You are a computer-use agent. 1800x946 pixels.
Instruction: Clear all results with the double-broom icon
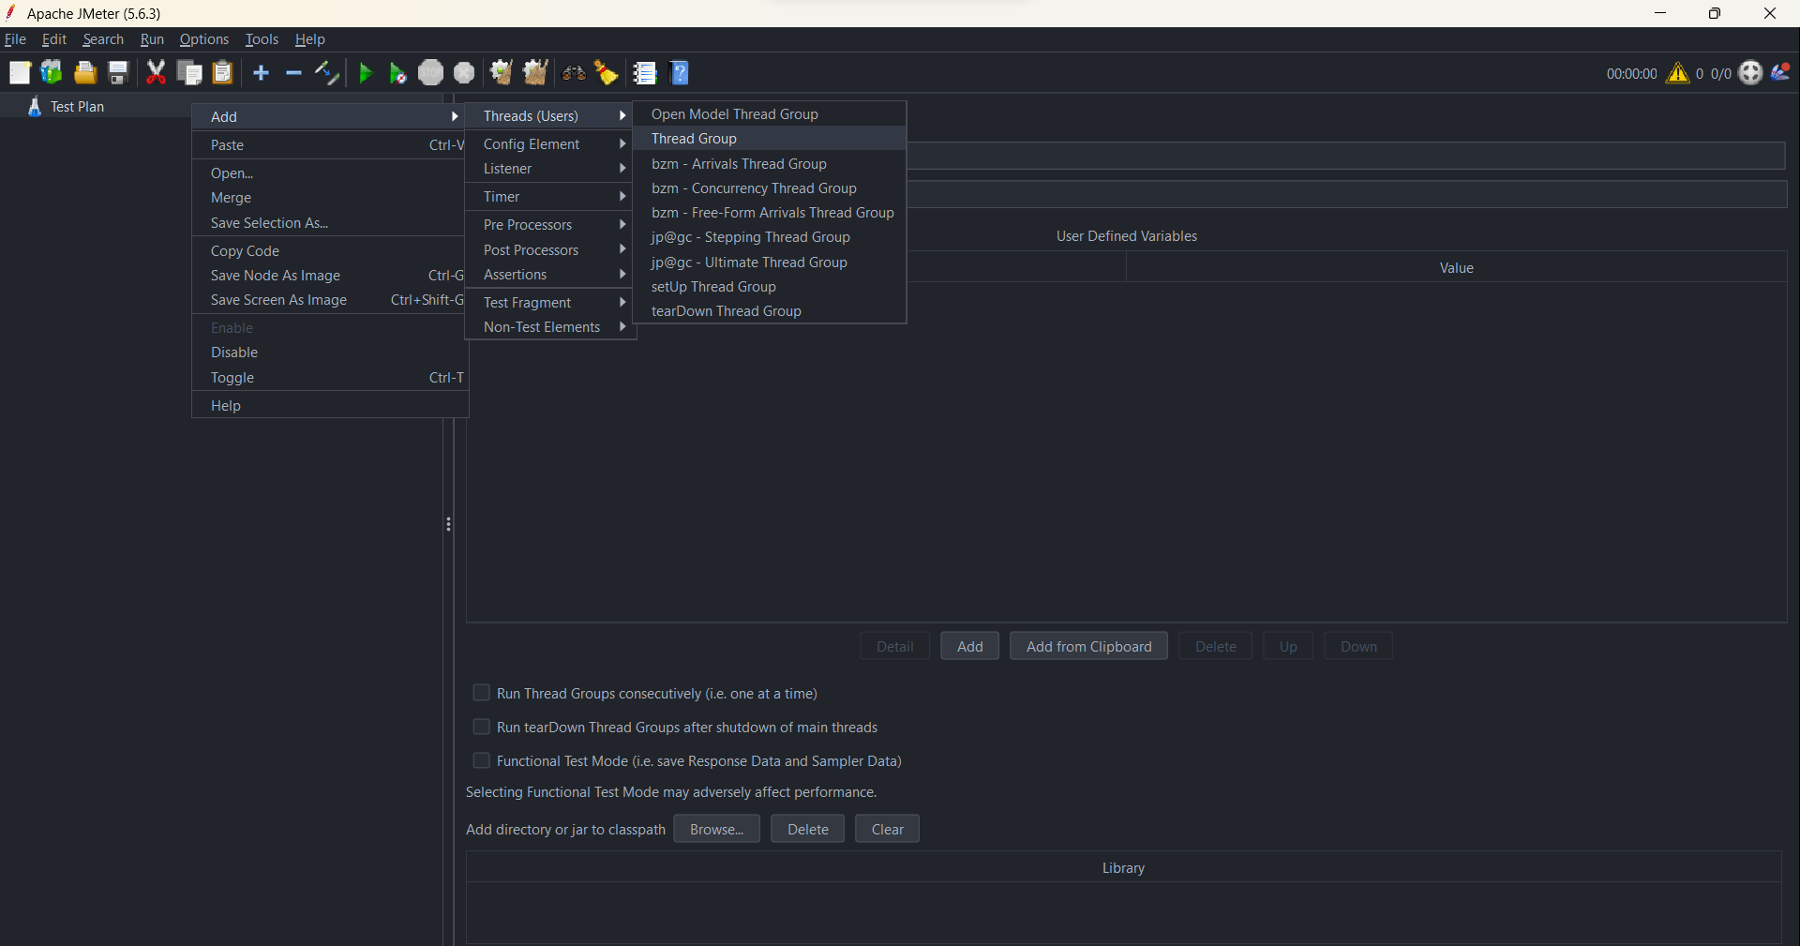tap(534, 73)
